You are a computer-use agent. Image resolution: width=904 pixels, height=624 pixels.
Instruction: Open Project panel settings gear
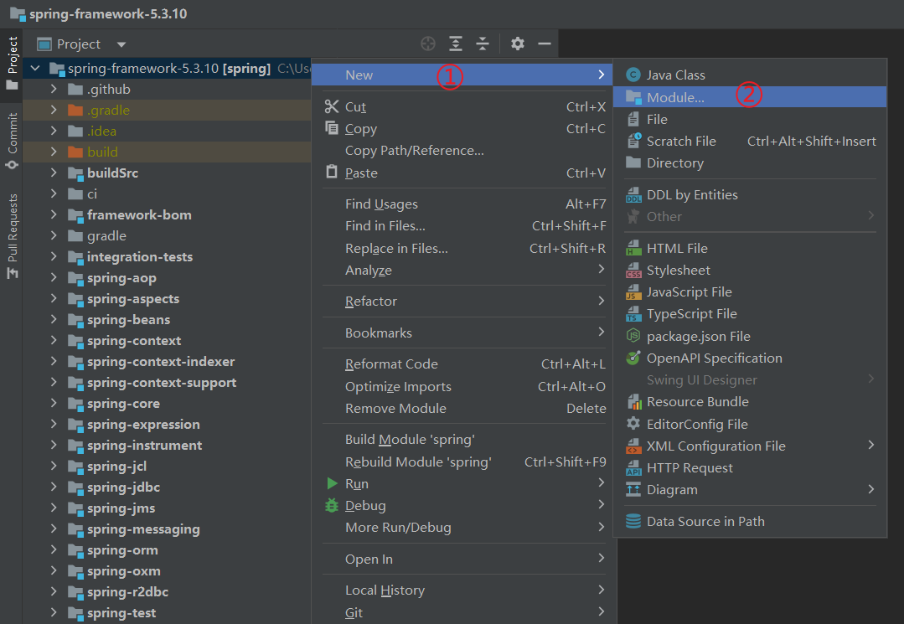[518, 44]
